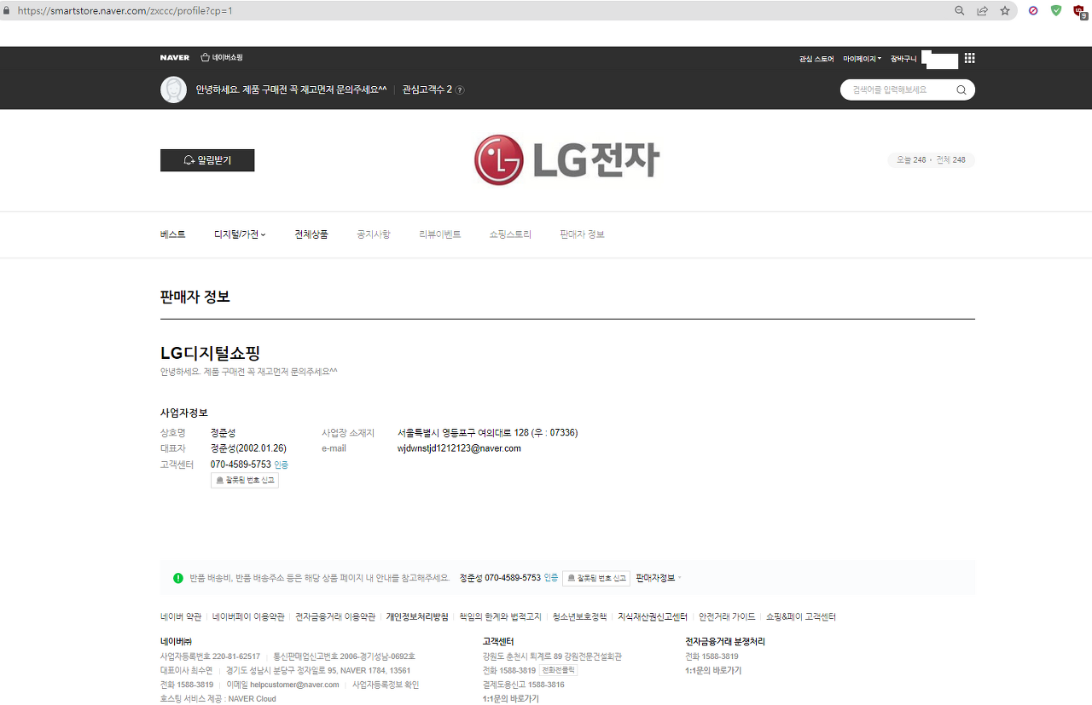Click the magnifier icon in store search
The image size is (1092, 705).
tap(961, 90)
